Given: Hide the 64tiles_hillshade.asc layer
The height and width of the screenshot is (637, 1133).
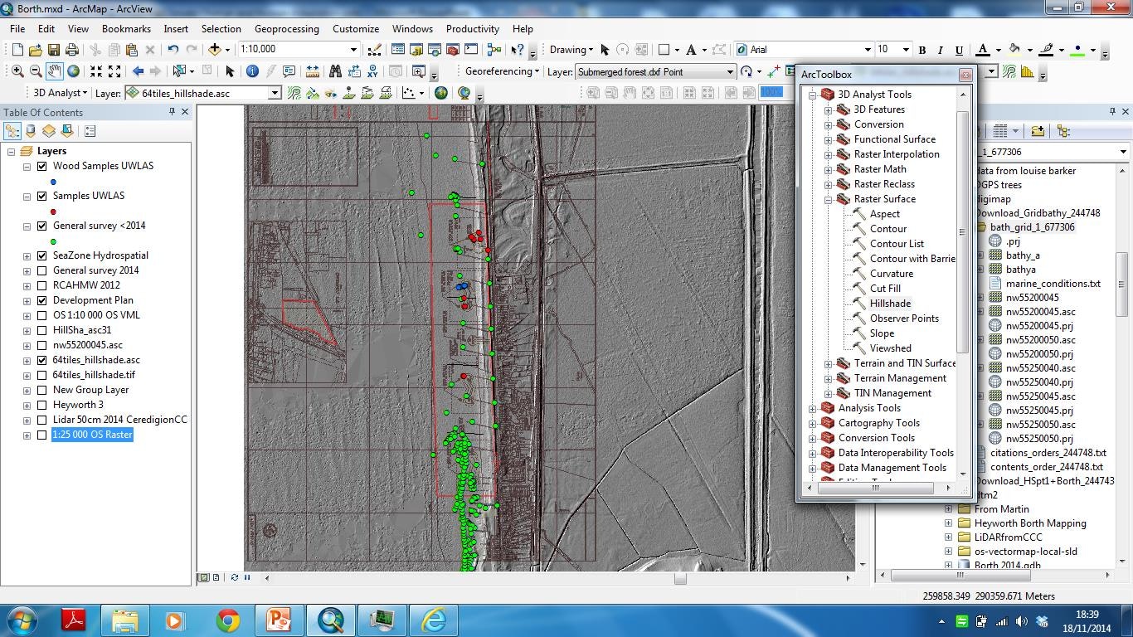Looking at the screenshot, I should pyautogui.click(x=42, y=360).
